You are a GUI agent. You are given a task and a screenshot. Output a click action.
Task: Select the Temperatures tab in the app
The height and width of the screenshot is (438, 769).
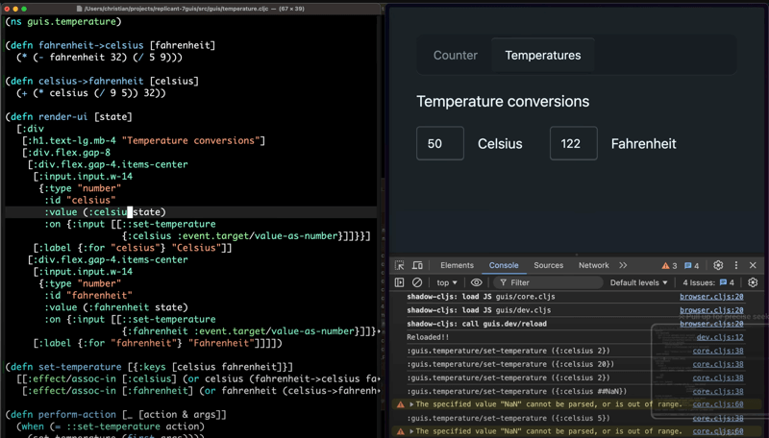(543, 56)
